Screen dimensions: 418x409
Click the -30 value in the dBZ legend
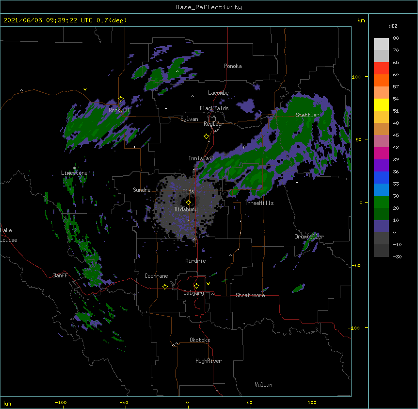click(x=397, y=256)
